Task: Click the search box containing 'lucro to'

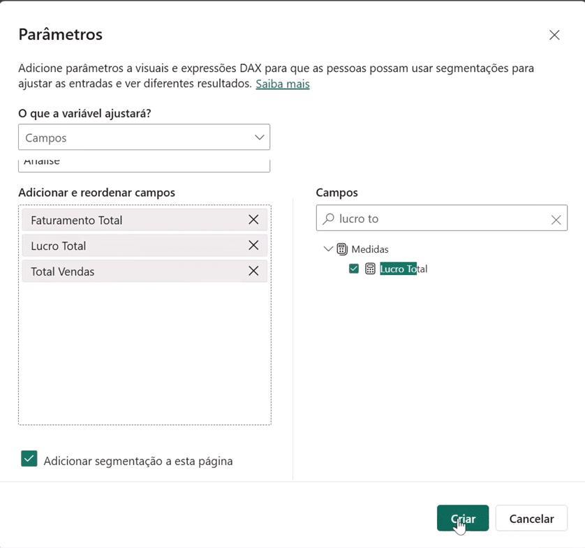Action: [x=442, y=219]
